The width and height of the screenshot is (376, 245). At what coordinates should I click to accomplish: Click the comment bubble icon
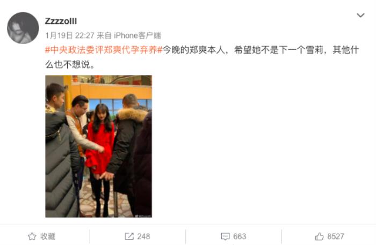tap(225, 236)
